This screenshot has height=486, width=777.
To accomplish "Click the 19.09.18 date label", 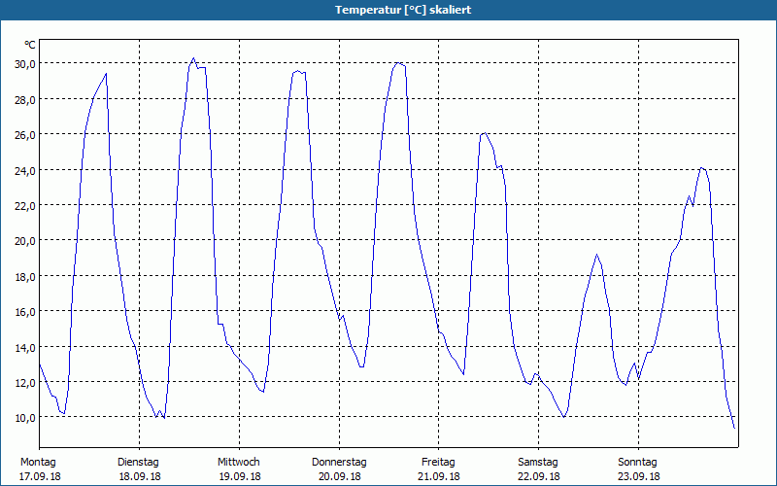I will point(240,476).
